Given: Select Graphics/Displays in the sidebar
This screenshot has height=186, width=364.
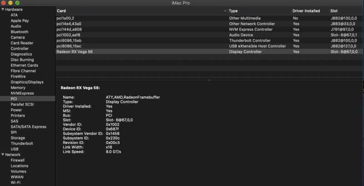Looking at the screenshot, I should (x=27, y=82).
